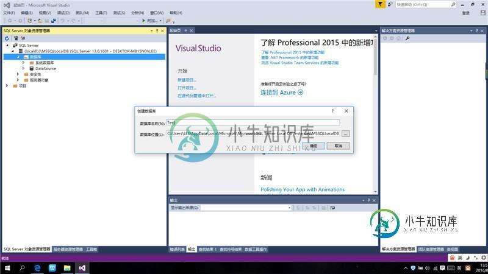Click the Redo toolbar icon
Image resolution: width=488 pixels, height=274 pixels.
click(73, 21)
